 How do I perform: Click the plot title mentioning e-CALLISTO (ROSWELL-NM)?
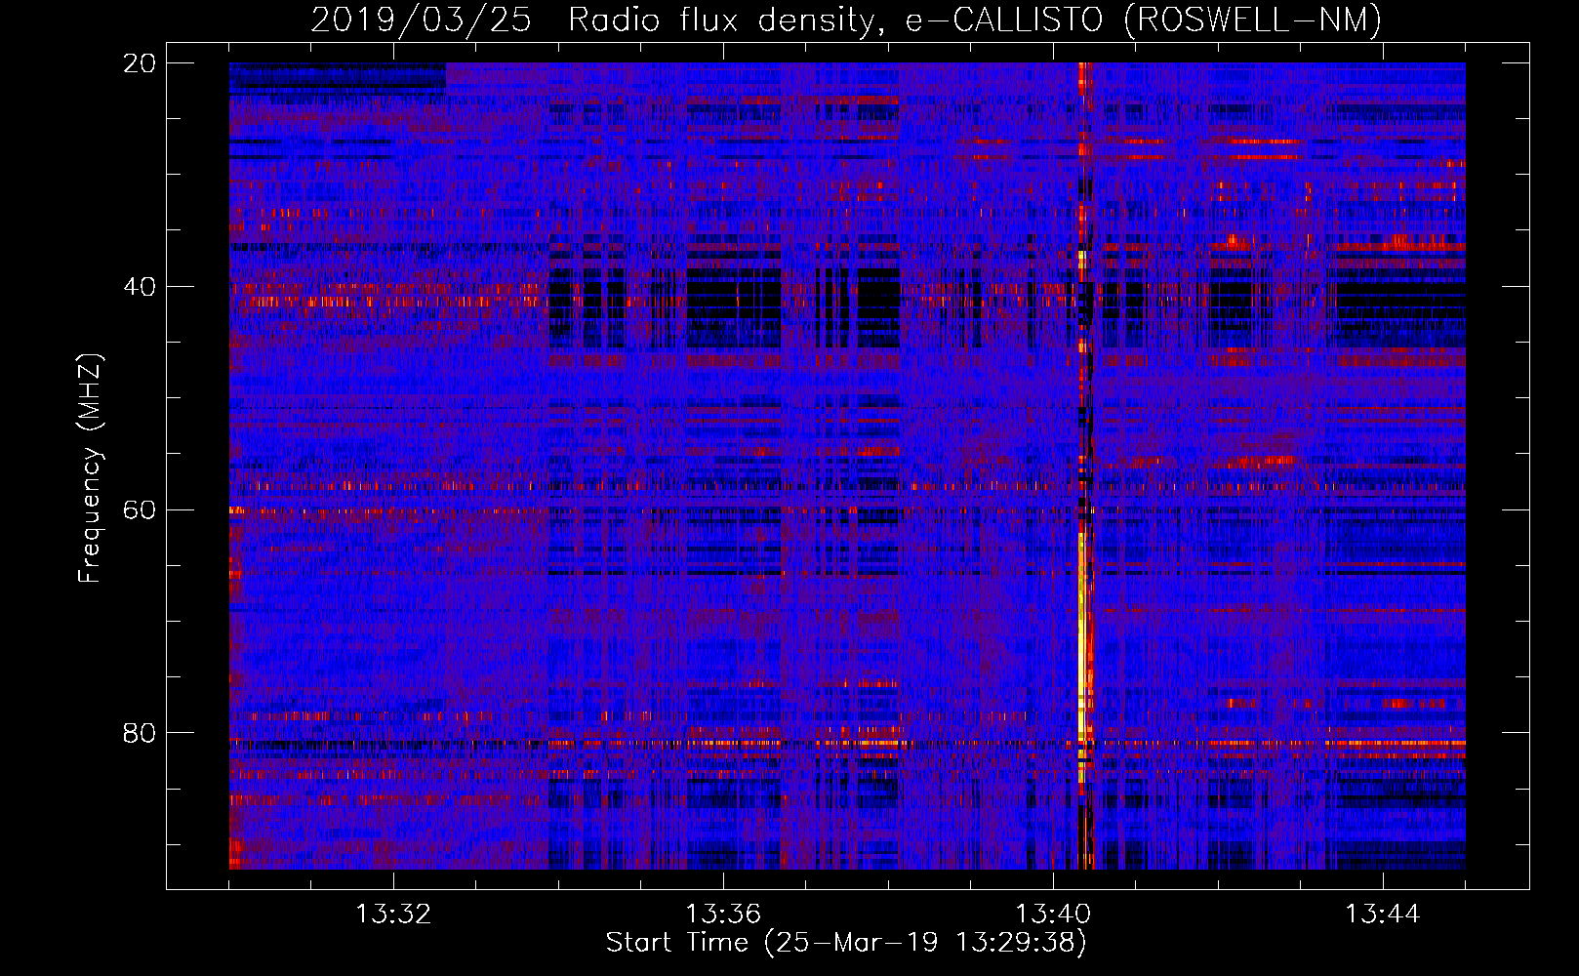(x=846, y=19)
